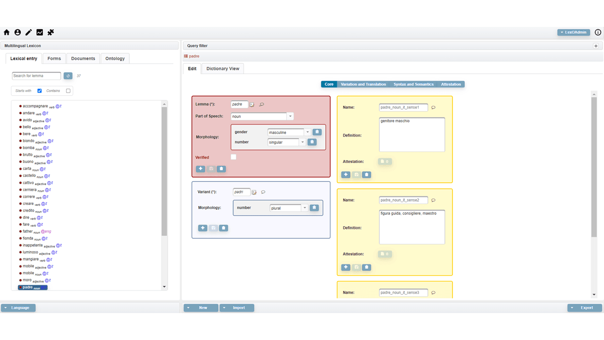604x340 pixels.
Task: Open the Dictionary View tab
Action: [x=223, y=68]
